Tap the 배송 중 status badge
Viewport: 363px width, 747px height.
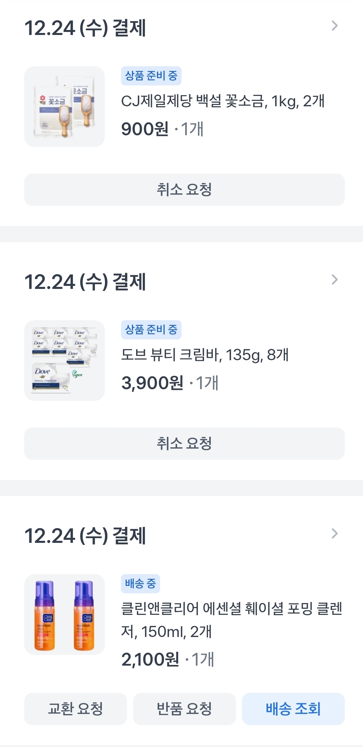[140, 584]
